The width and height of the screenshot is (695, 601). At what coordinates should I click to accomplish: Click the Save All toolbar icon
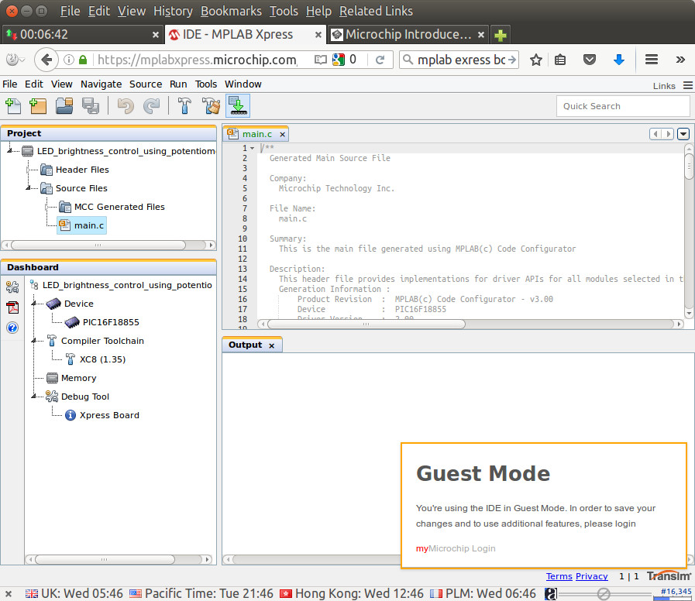pos(91,106)
